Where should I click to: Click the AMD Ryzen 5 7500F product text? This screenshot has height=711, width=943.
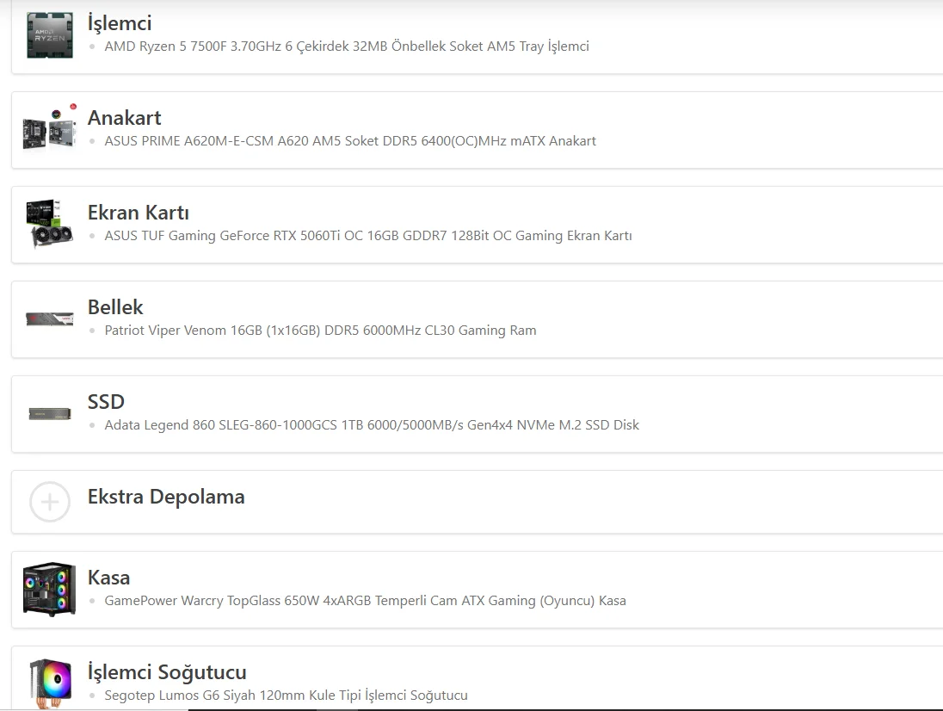point(346,46)
